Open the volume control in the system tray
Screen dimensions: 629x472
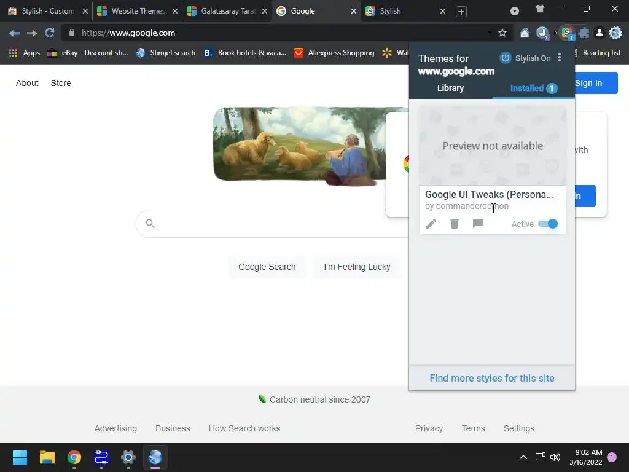(555, 457)
